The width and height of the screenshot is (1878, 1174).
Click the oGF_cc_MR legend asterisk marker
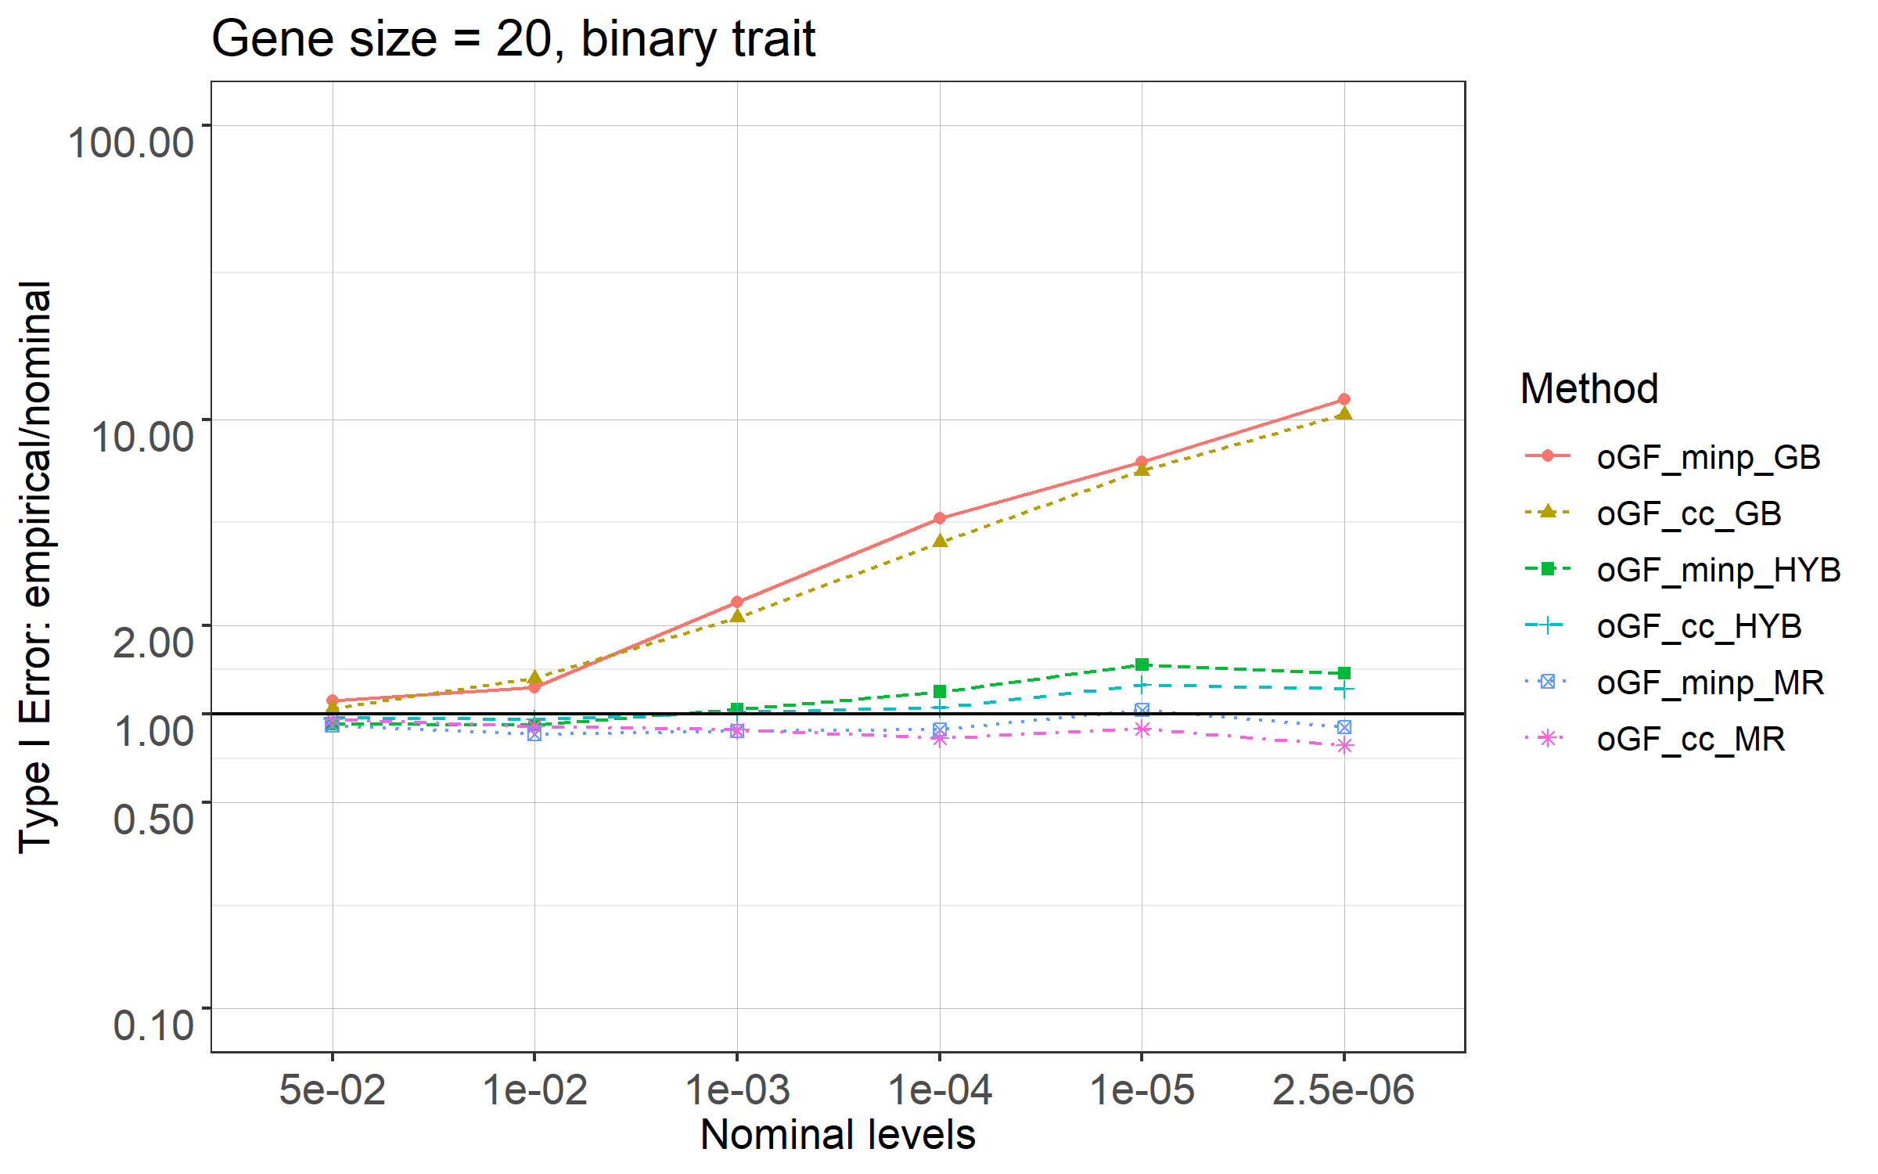pos(1547,738)
